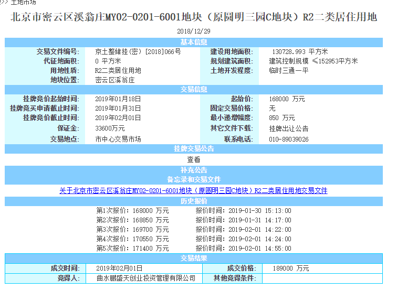Click the starting price 168000 万元
The height and width of the screenshot is (290, 397).
coord(287,99)
